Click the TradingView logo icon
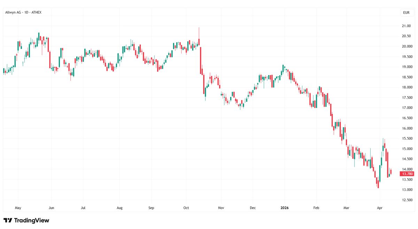 click(x=8, y=220)
